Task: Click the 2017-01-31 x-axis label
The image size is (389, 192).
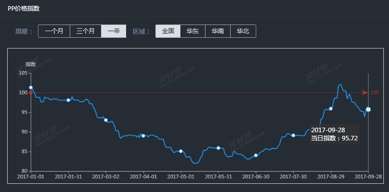Action: coord(69,177)
